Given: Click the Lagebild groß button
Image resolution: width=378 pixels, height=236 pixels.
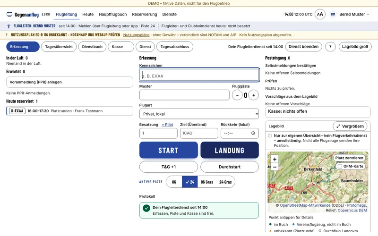Looking at the screenshot, I should pos(355,47).
